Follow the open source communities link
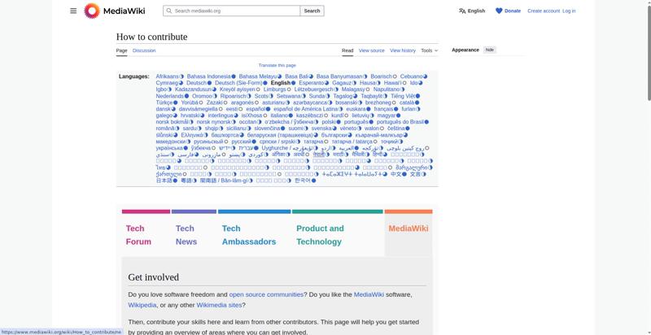Image resolution: width=651 pixels, height=335 pixels. pos(266,294)
